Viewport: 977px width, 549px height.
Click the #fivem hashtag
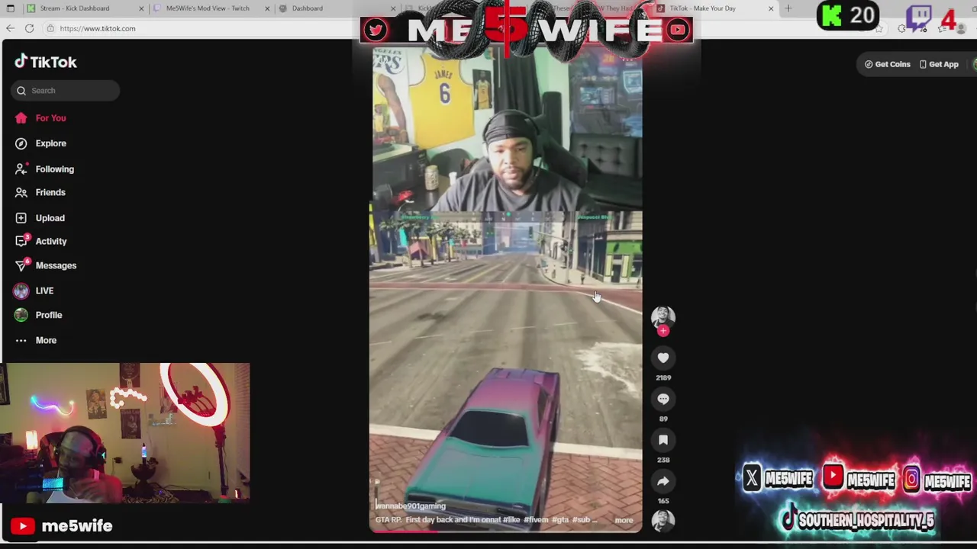coord(536,520)
